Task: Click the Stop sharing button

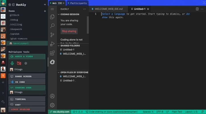Action: coord(69,31)
